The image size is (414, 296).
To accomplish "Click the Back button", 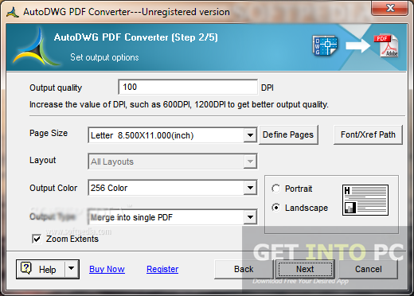I will [244, 269].
